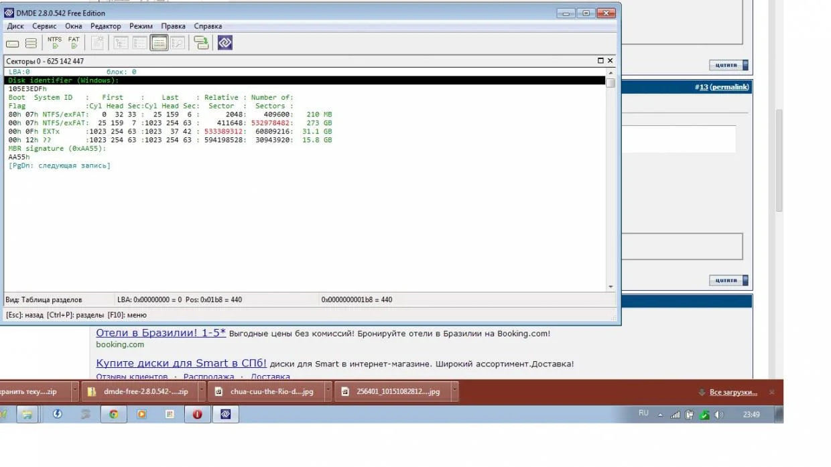Maximize the Секторы sector panel

[x=600, y=61]
